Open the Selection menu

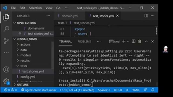35,8
